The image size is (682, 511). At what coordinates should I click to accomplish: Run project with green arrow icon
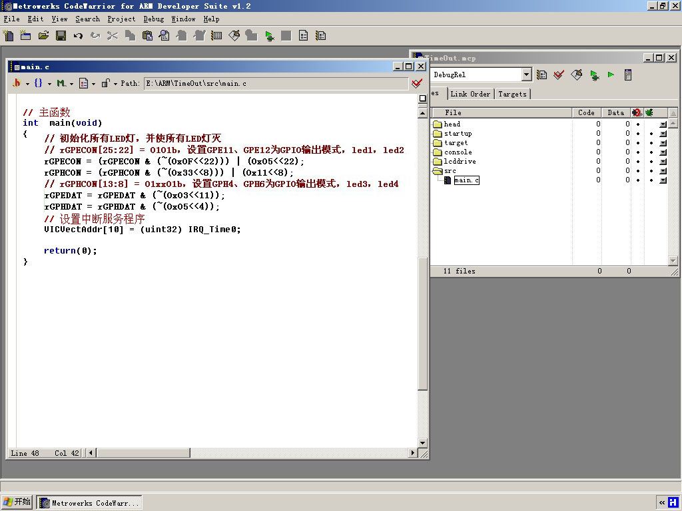click(x=611, y=75)
